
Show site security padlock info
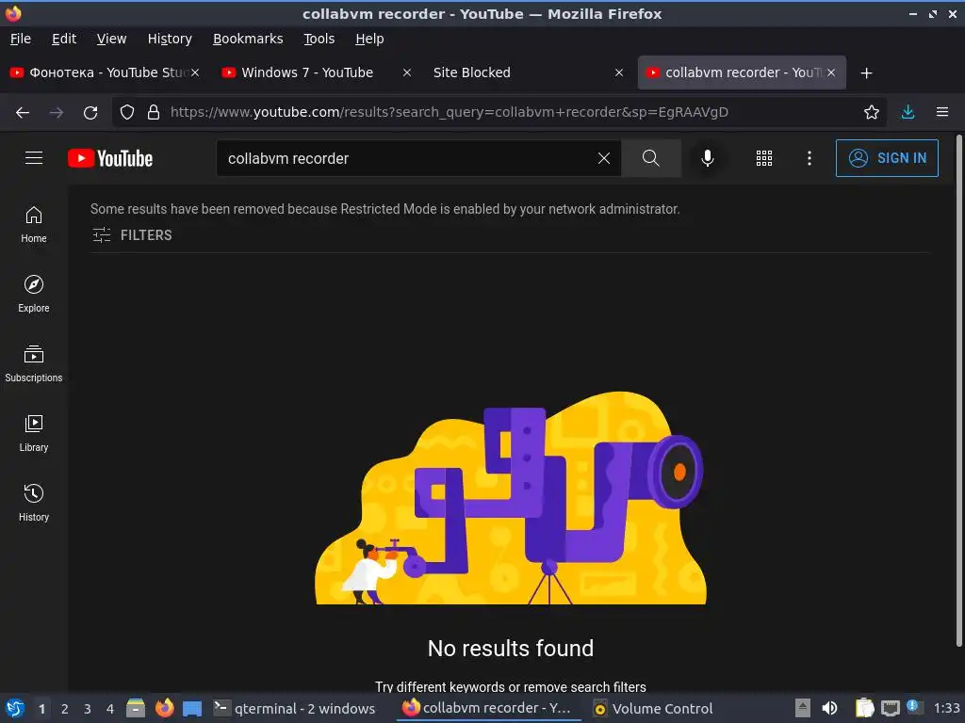pyautogui.click(x=154, y=113)
